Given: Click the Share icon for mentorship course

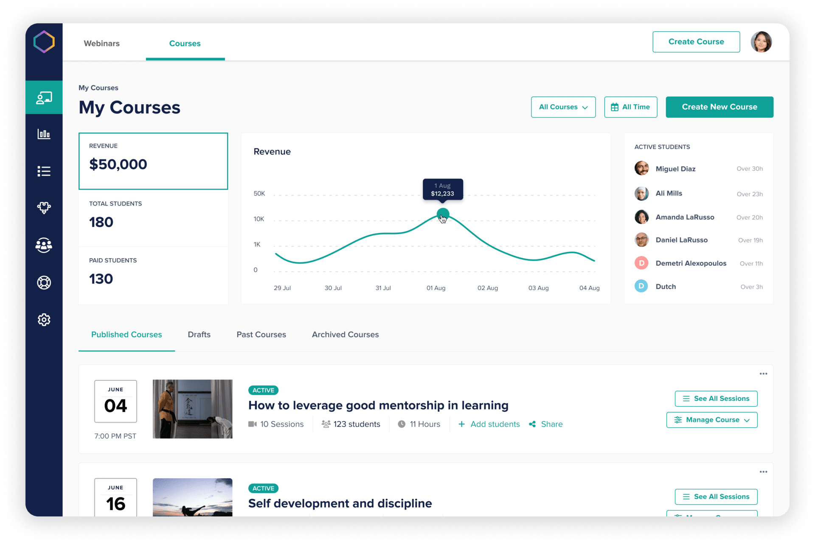Looking at the screenshot, I should [x=533, y=424].
